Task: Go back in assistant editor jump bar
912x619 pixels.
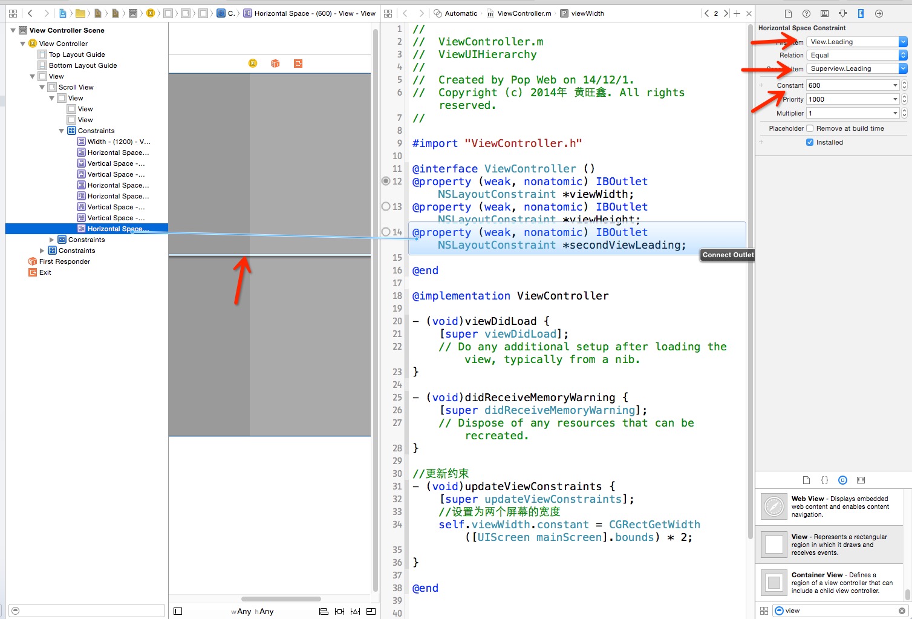Action: coord(405,13)
